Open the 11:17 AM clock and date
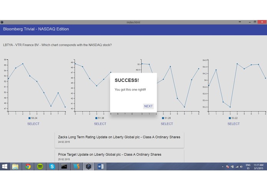This screenshot has width=267, height=190. 259,167
